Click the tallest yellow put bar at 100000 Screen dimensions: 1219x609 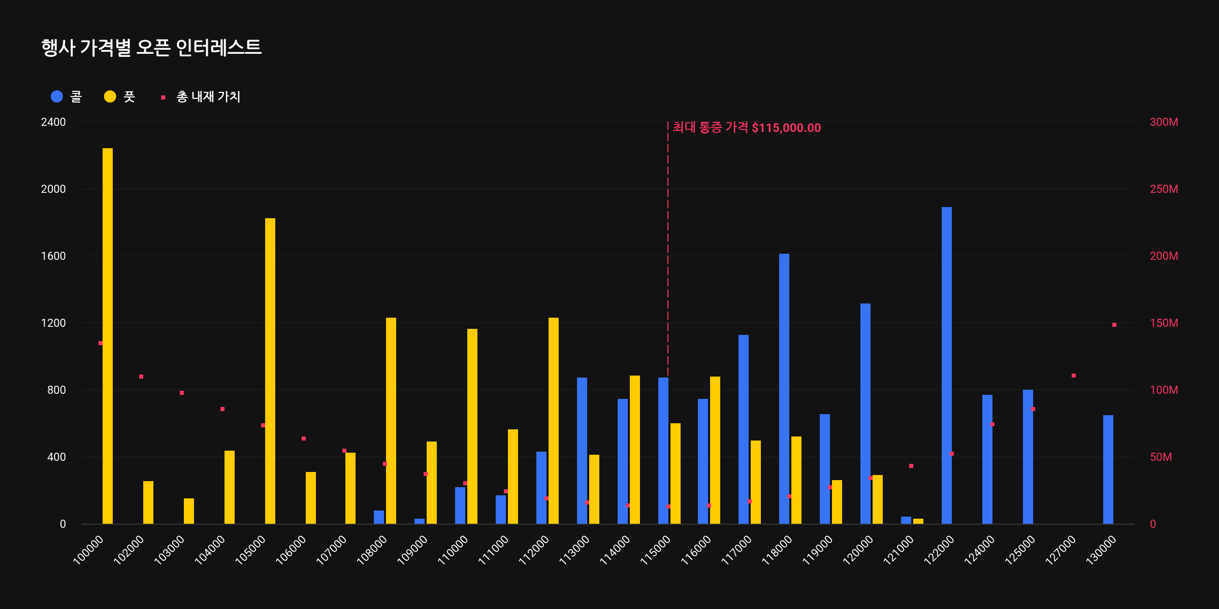click(x=108, y=335)
